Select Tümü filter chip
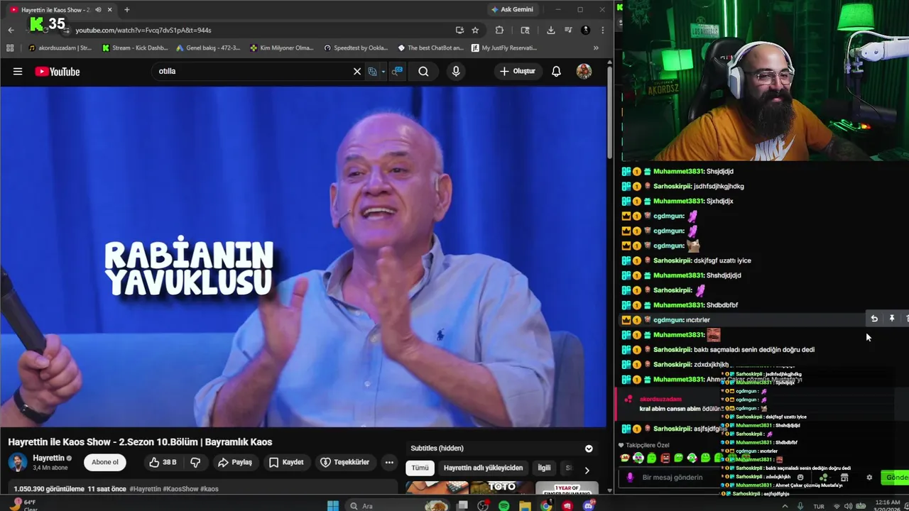Viewport: 909px width, 511px height. pyautogui.click(x=420, y=468)
